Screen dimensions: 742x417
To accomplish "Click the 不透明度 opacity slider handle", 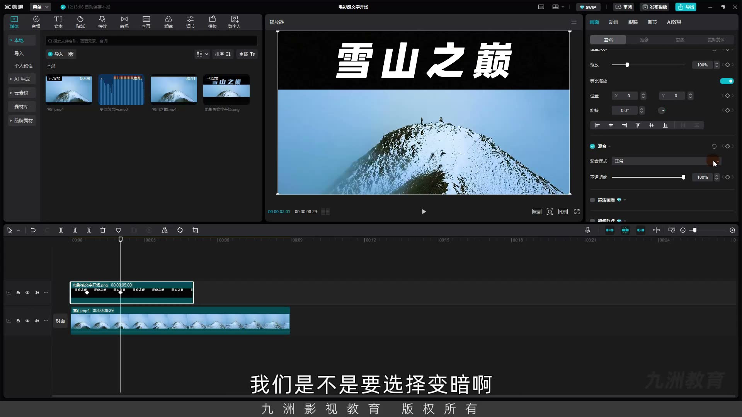I will click(x=684, y=177).
